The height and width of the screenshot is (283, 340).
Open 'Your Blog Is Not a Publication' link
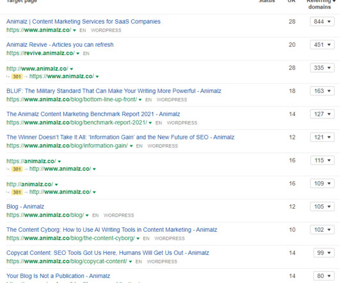click(58, 276)
